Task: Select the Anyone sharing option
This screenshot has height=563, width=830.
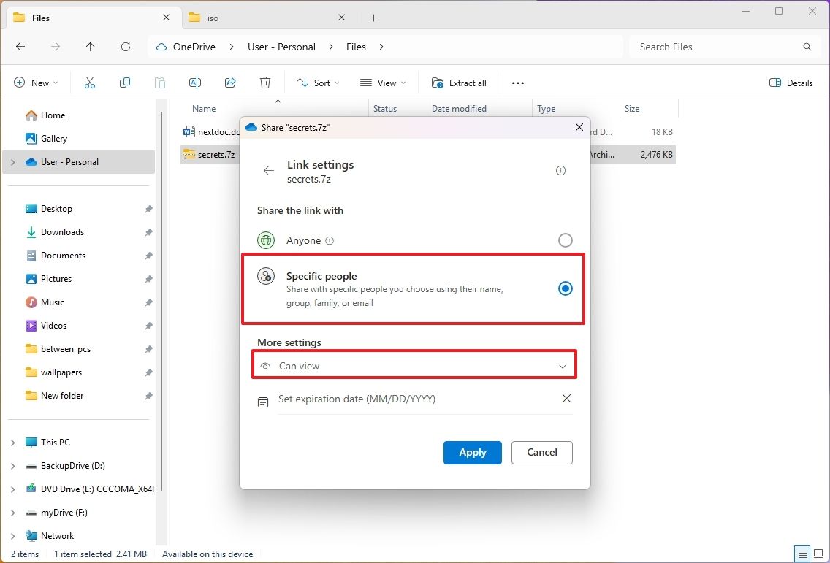Action: point(565,240)
